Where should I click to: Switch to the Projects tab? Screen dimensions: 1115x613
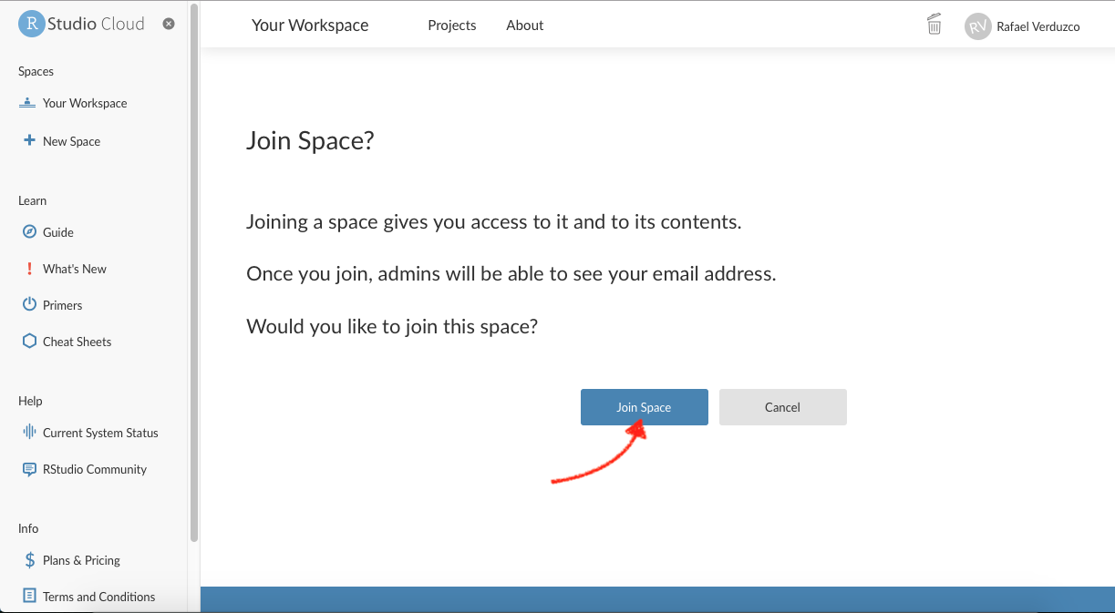(x=451, y=26)
